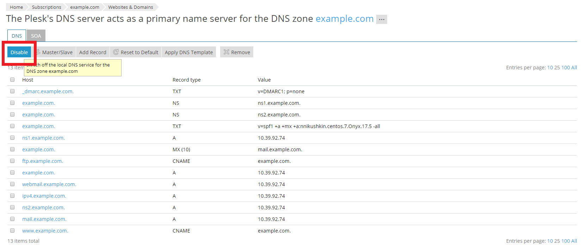The width and height of the screenshot is (583, 248).
Task: Tick the checkbox for www.example.com record
Action: (x=12, y=231)
